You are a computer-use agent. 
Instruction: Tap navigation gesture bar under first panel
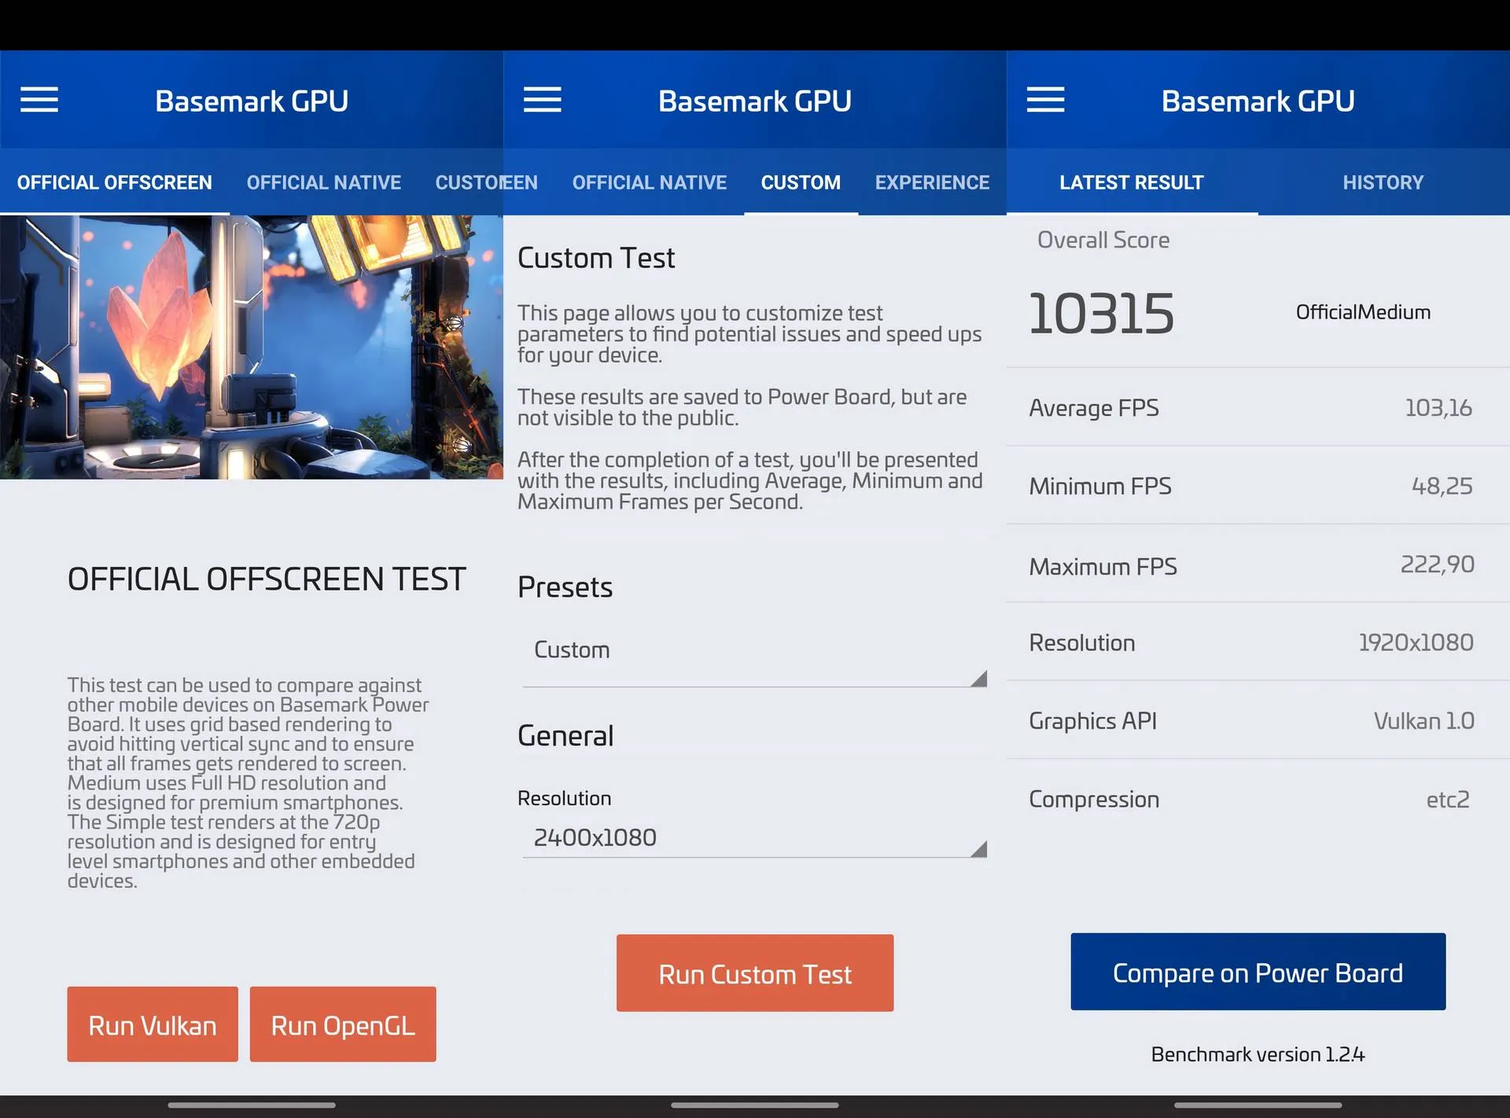tap(252, 1105)
